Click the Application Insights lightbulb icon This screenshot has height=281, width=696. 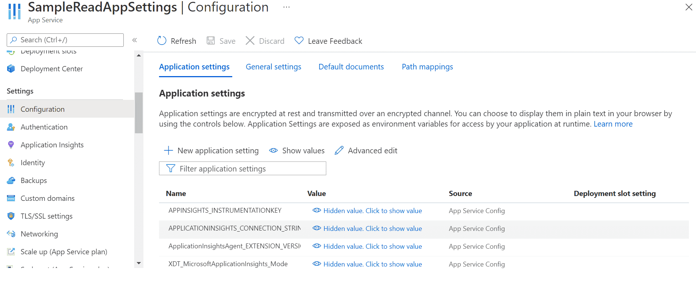11,145
